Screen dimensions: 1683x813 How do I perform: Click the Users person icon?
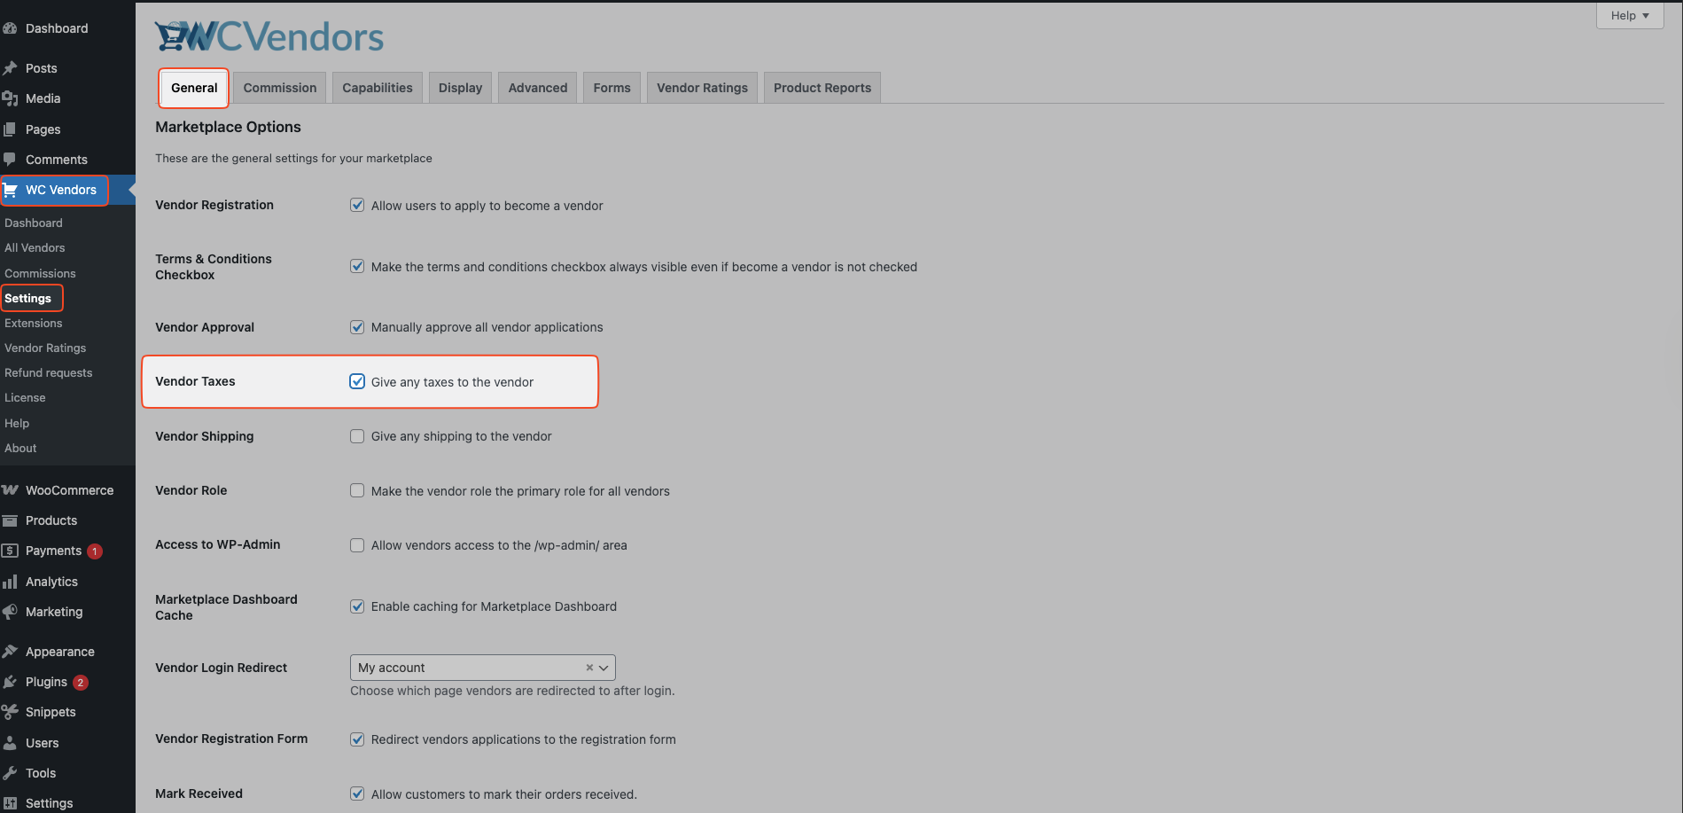(x=10, y=743)
